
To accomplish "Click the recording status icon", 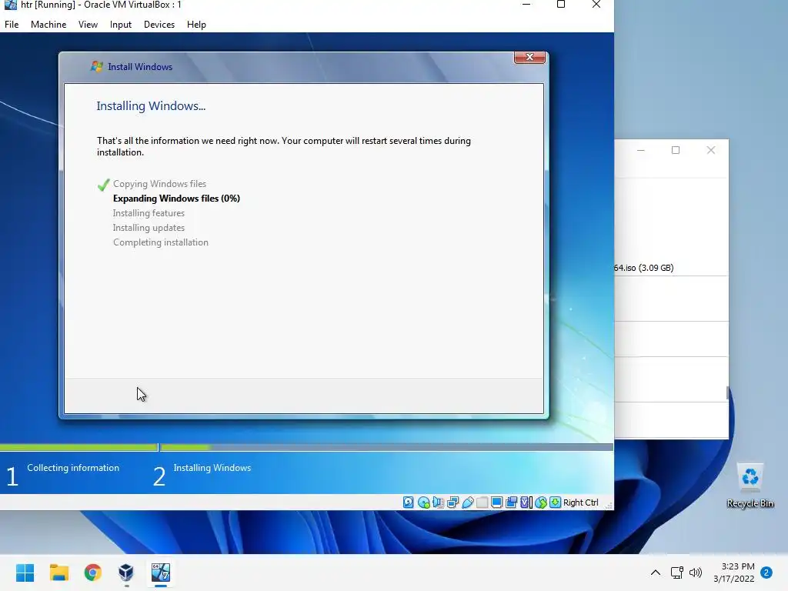I will coord(511,502).
